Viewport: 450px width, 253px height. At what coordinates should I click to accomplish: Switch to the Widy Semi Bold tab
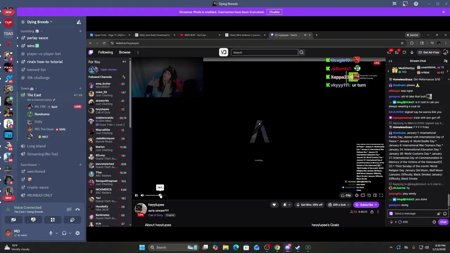coord(155,35)
